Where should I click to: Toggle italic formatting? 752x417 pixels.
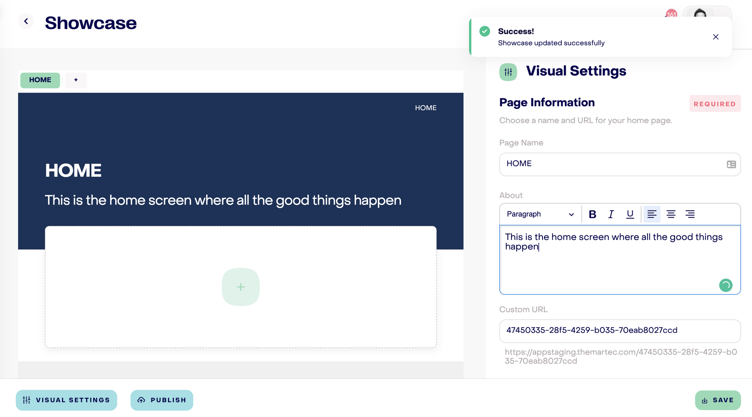coord(611,214)
